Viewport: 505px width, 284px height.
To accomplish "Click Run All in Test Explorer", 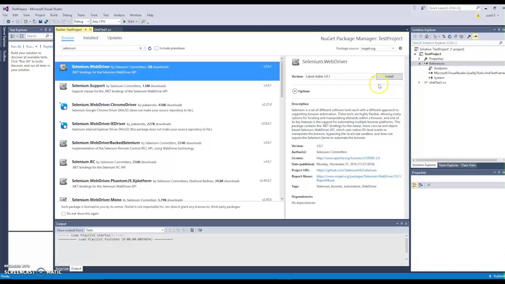I will coord(16,47).
